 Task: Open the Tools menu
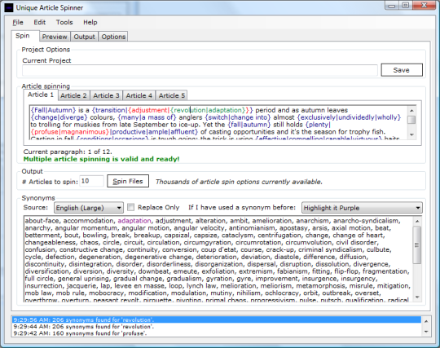click(64, 22)
